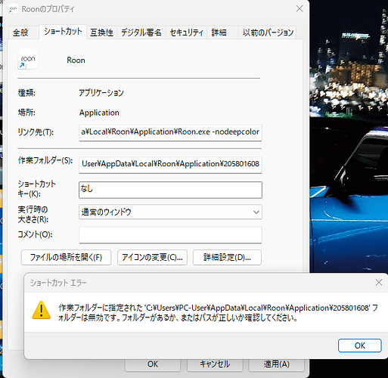Click the Application location text
This screenshot has width=388, height=378.
99,113
